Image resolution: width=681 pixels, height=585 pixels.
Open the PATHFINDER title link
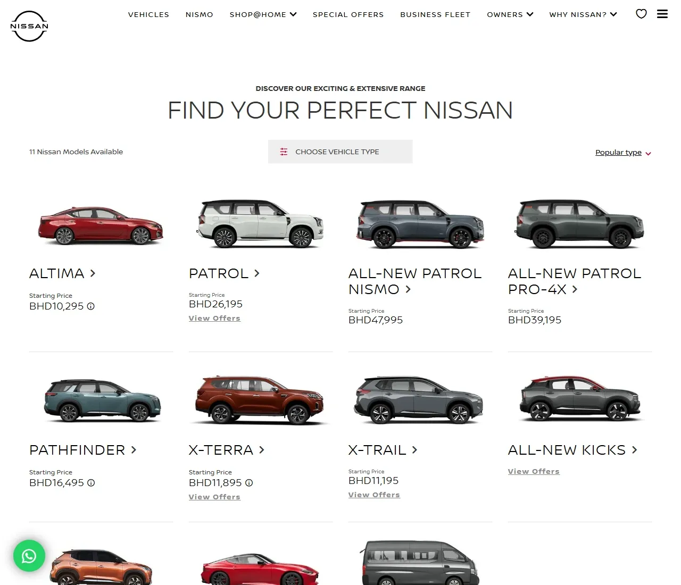(83, 450)
